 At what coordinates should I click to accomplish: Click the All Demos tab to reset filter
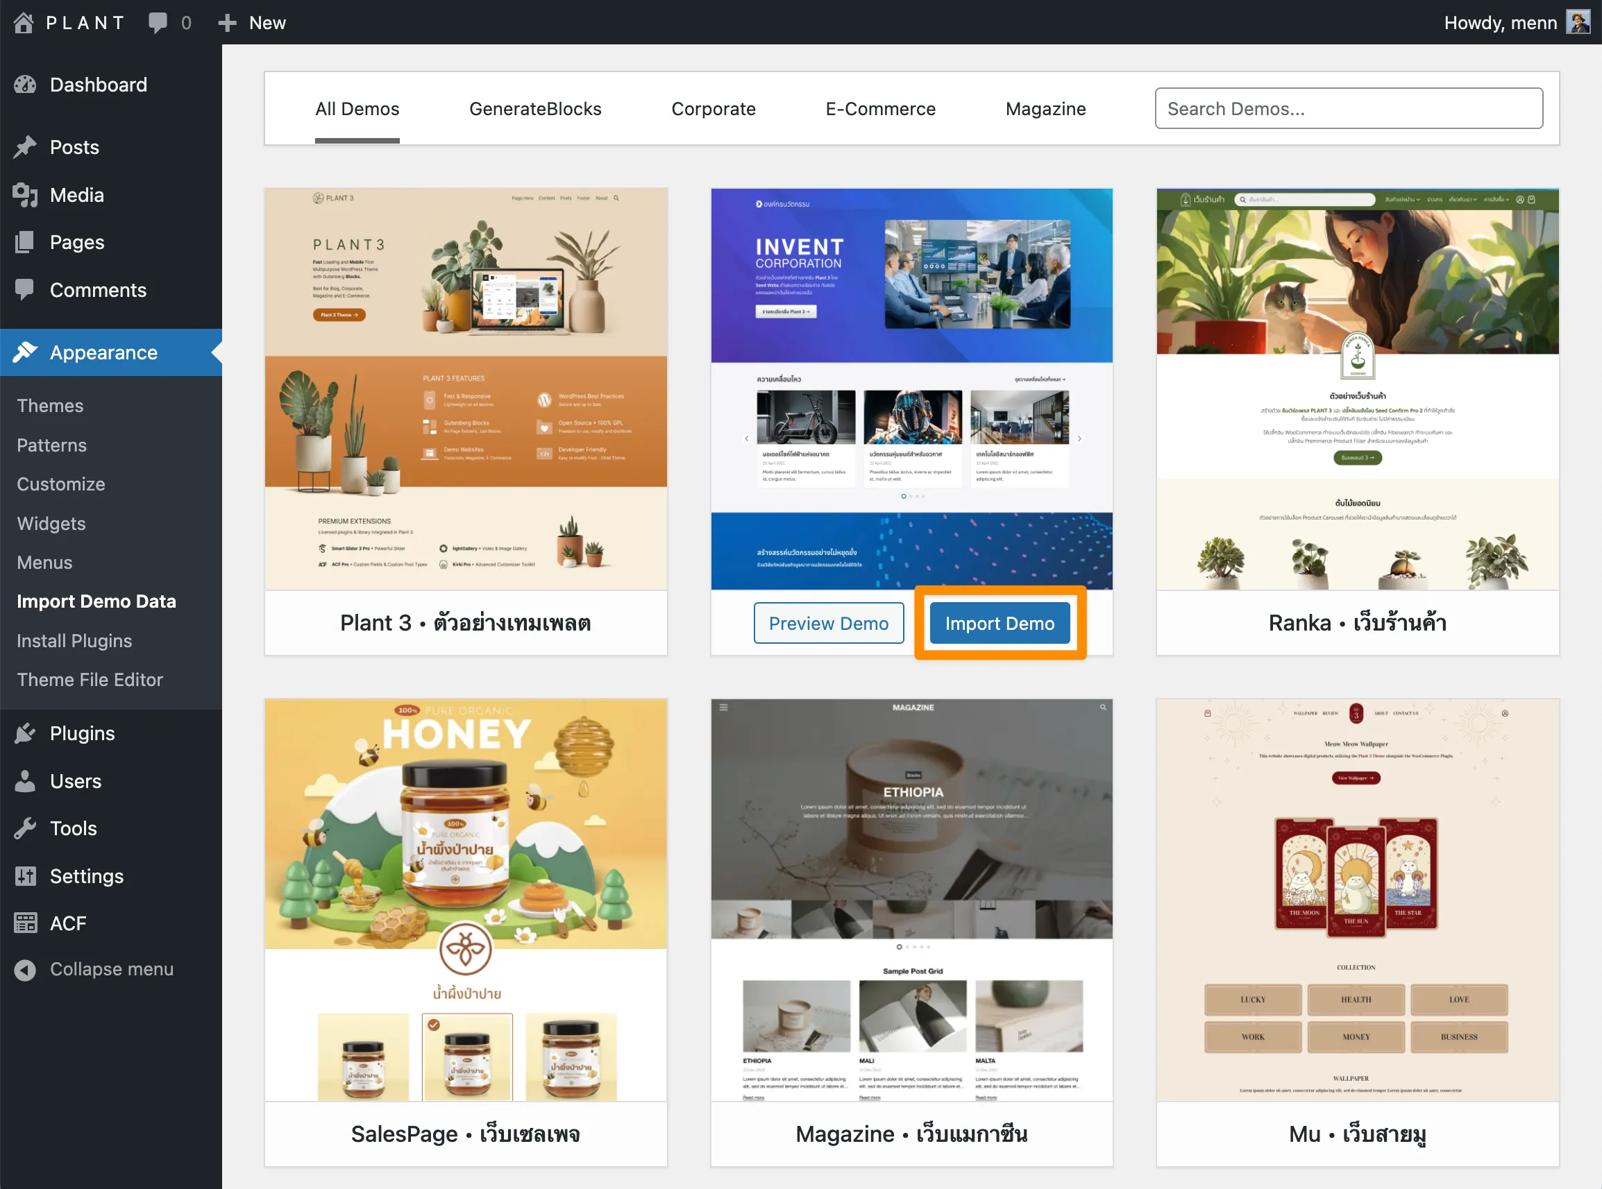pos(356,108)
